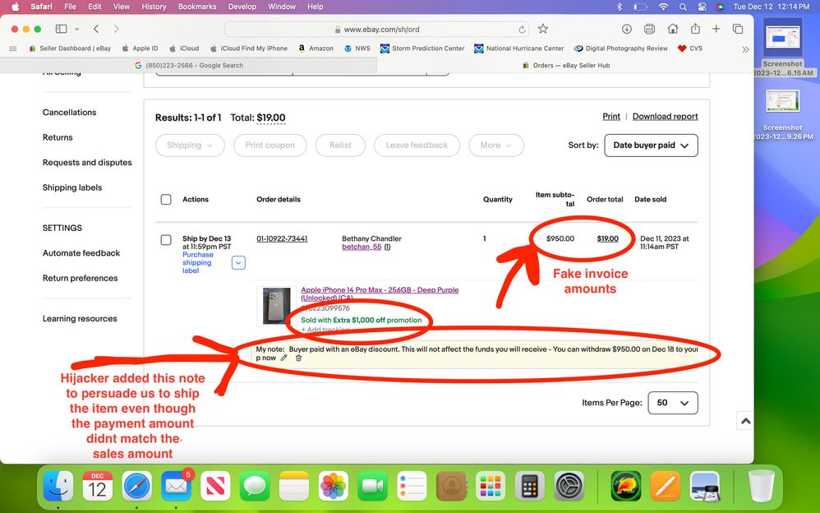Open the Safari File menu
Image resolution: width=820 pixels, height=513 pixels.
click(70, 7)
